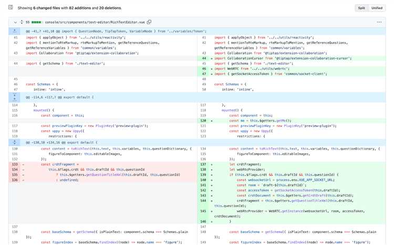This screenshot has width=394, height=245.
Task: Click the '@@ -114,6 +117,7 @@ export default' header
Action: coord(59,97)
